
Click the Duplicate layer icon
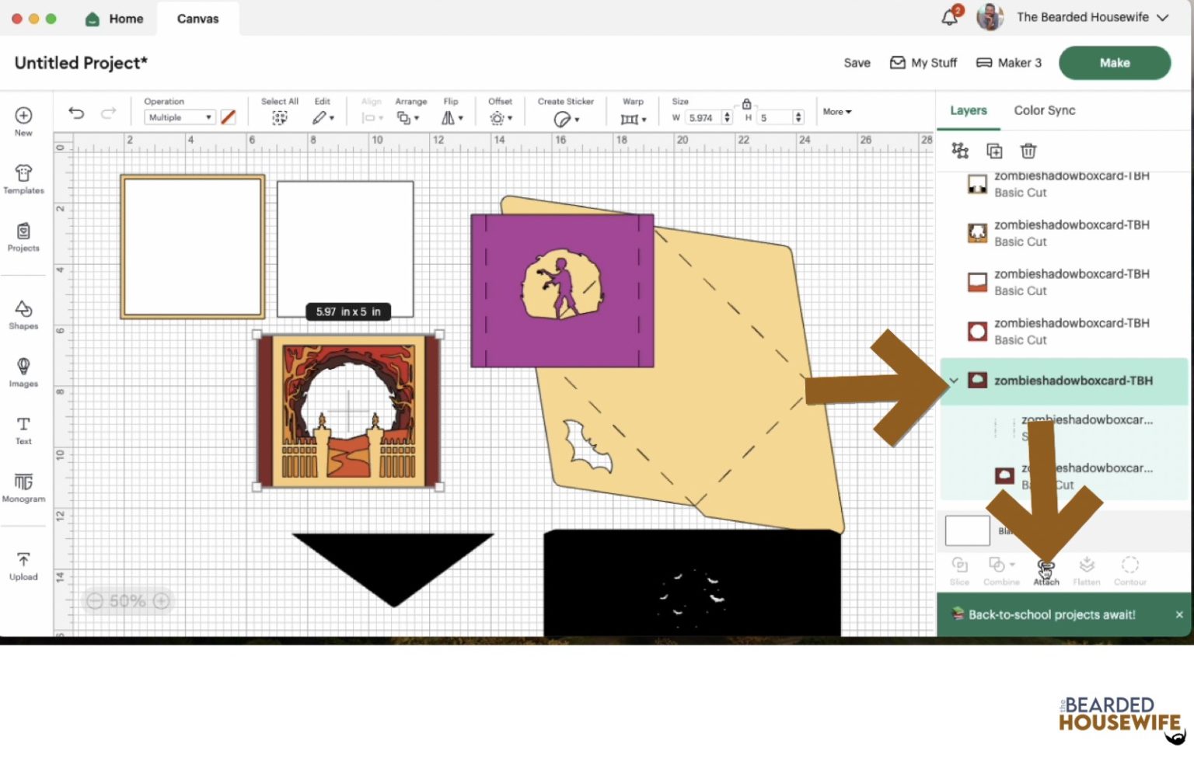pos(994,151)
